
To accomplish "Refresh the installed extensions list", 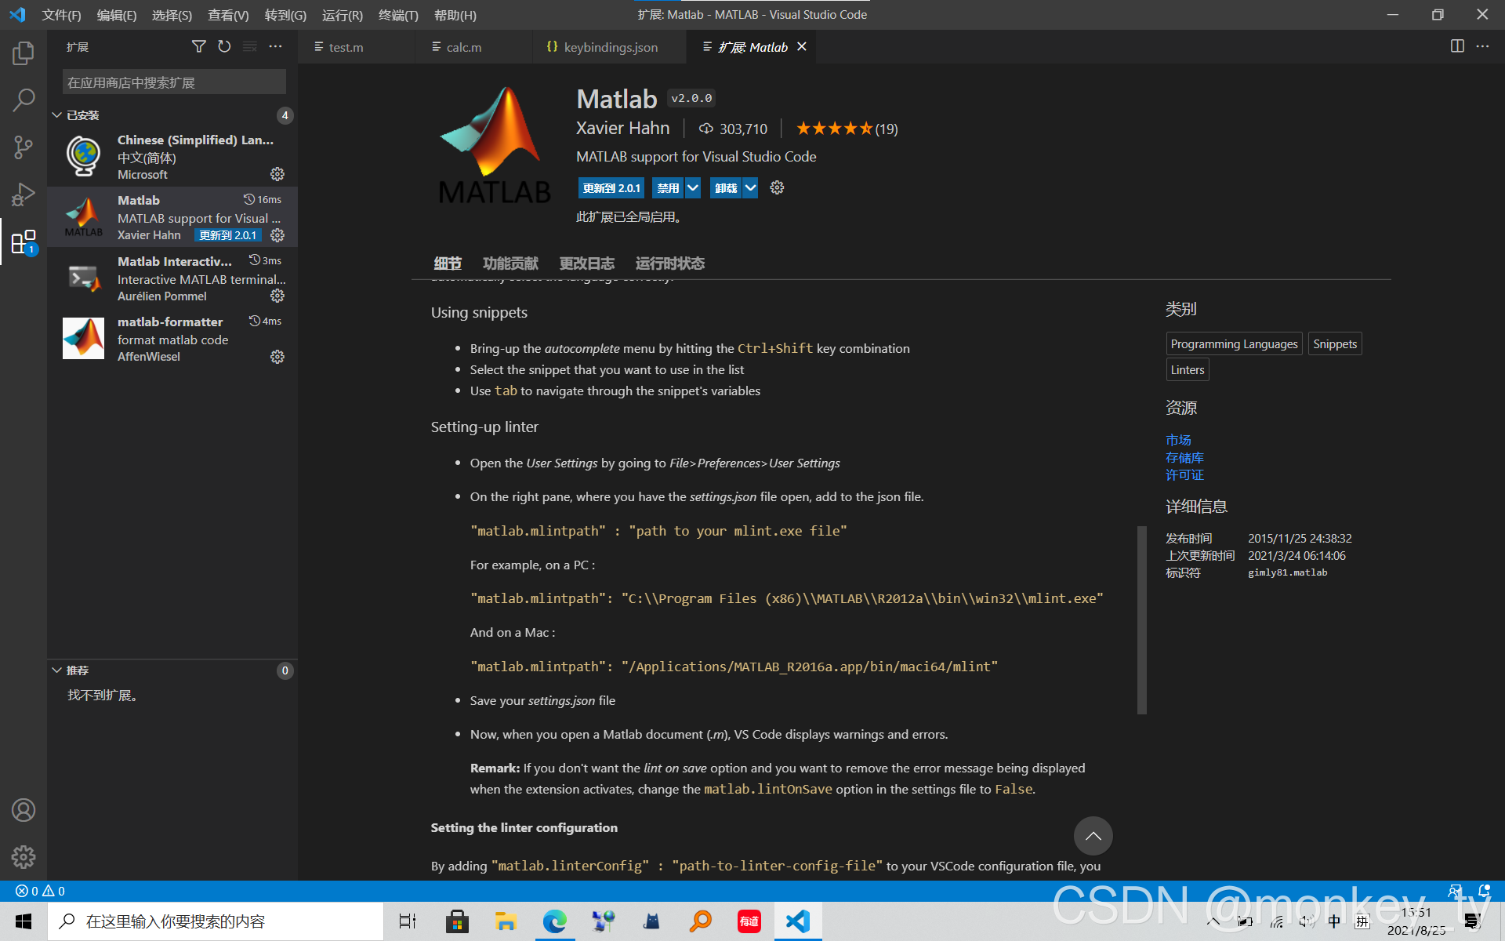I will point(224,46).
